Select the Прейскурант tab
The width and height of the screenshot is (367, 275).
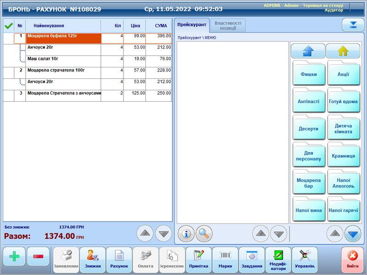click(192, 25)
